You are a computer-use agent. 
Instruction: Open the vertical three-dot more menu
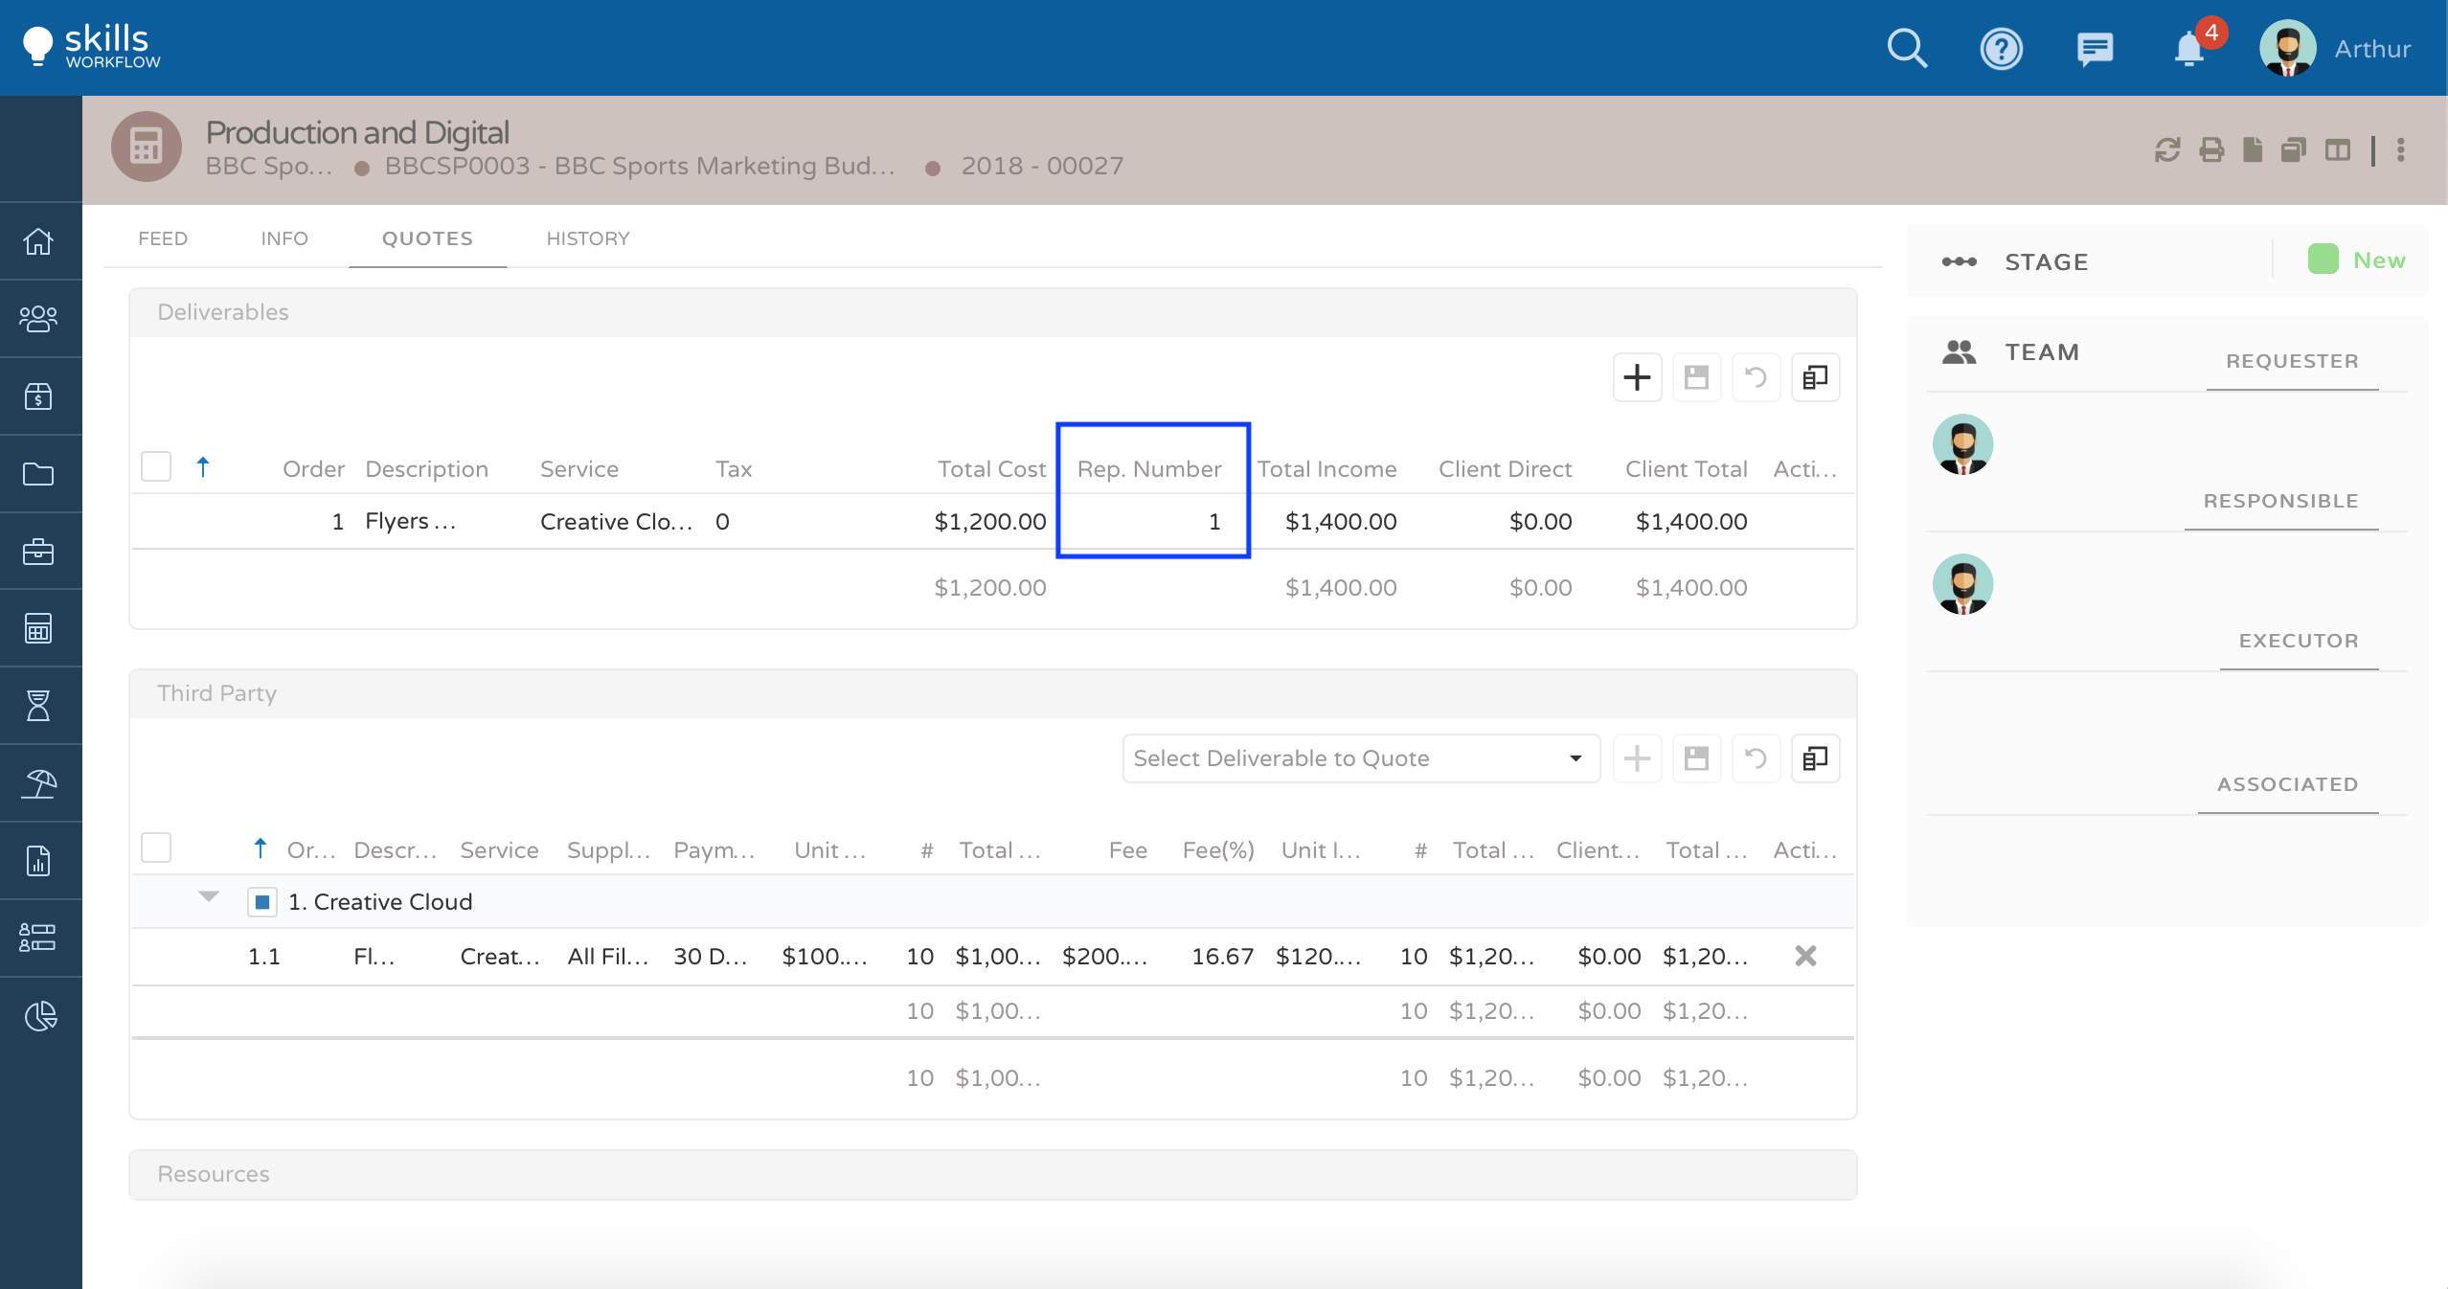[x=2400, y=149]
